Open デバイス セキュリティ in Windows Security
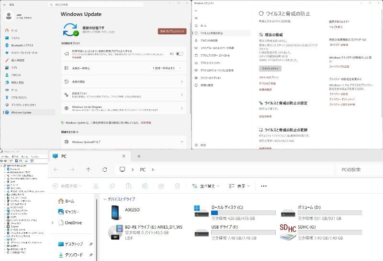383x261 pixels. point(222,63)
